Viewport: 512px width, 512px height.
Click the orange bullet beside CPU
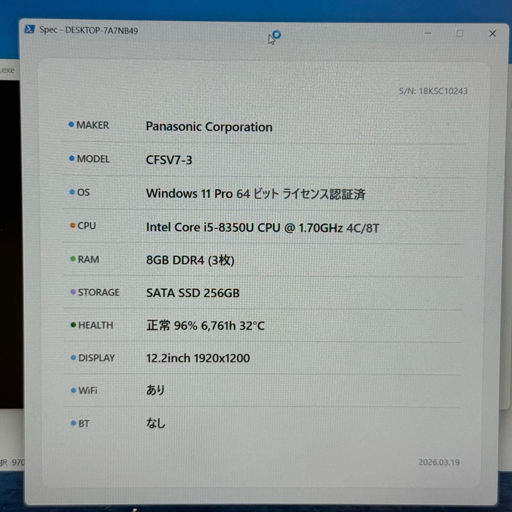coord(73,226)
